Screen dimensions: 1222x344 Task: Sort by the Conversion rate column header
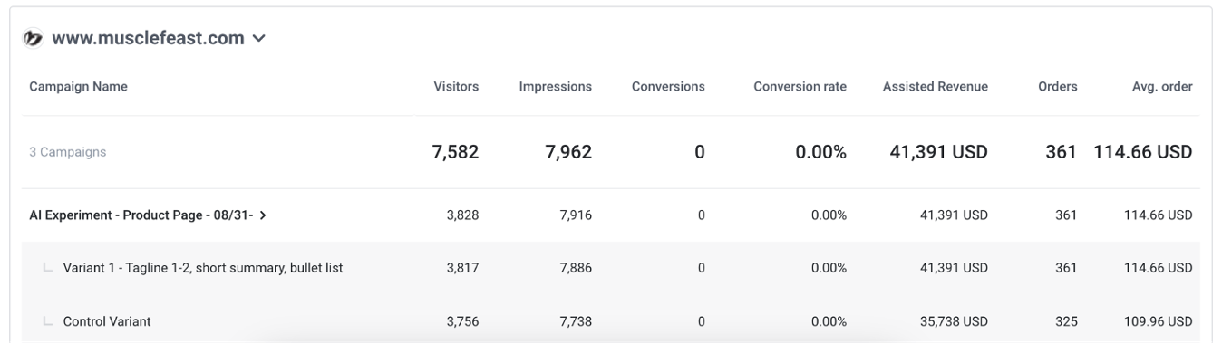pos(800,87)
